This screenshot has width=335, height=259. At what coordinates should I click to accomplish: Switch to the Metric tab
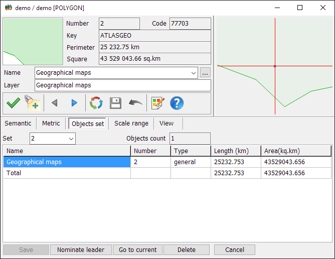pyautogui.click(x=51, y=123)
